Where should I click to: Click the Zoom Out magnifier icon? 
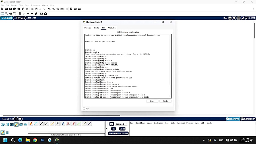(x=58, y=9)
